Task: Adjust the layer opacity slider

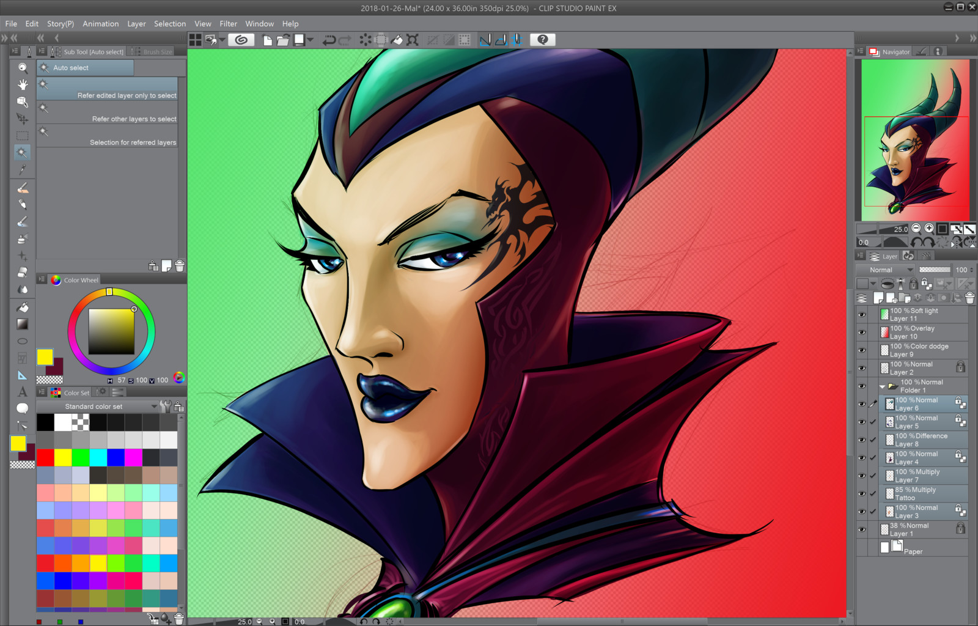Action: click(935, 270)
